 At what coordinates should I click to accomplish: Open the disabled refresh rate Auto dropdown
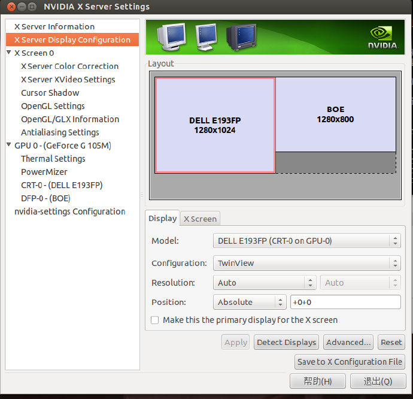click(360, 283)
